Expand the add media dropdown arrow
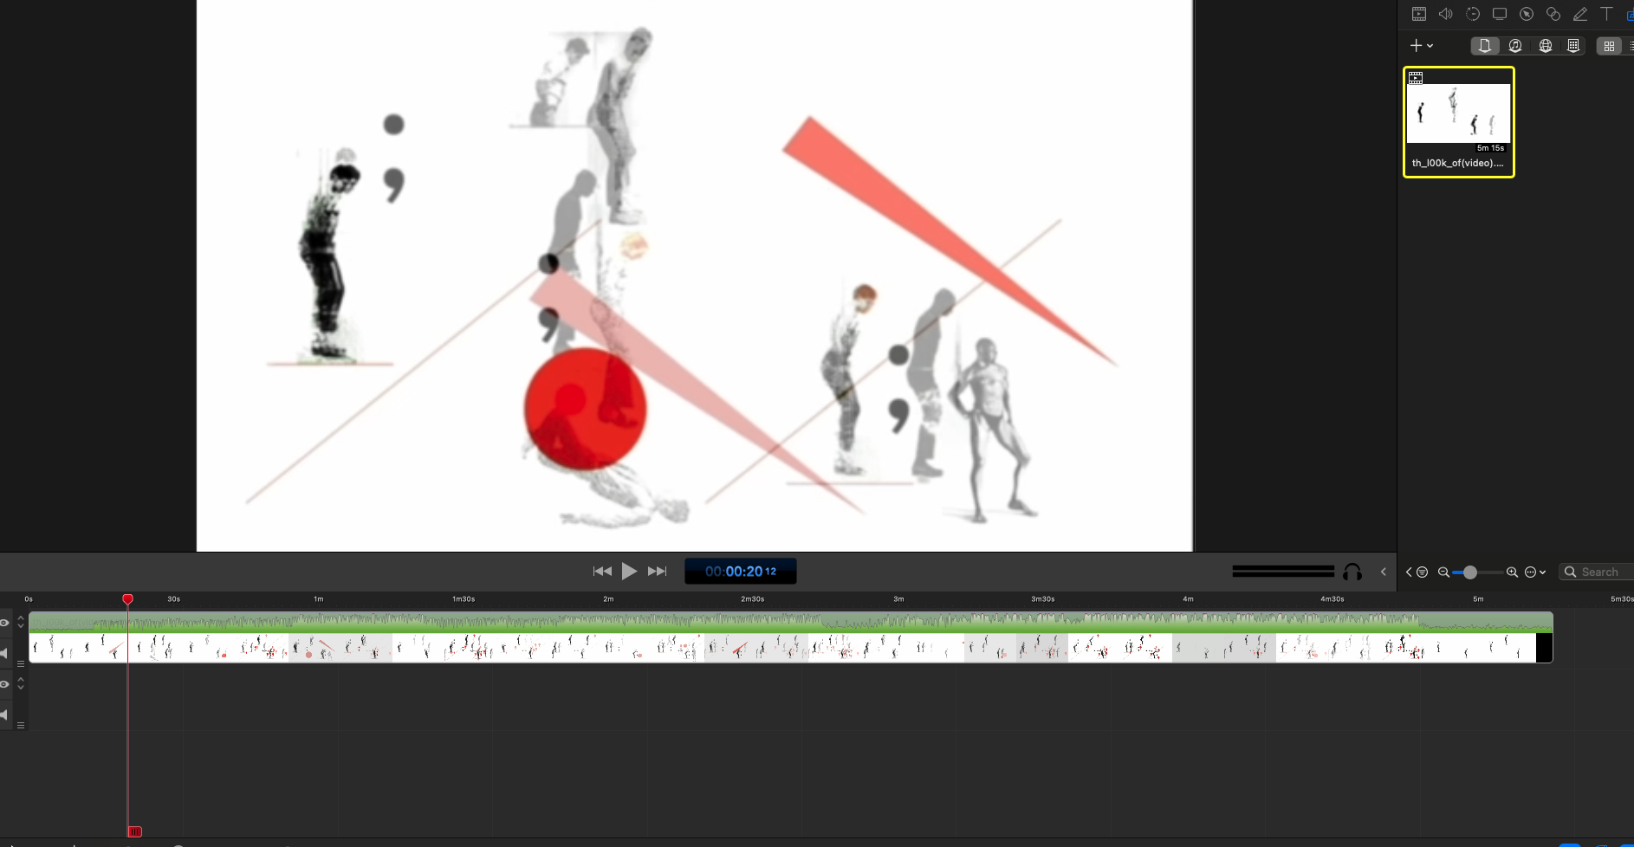Image resolution: width=1634 pixels, height=847 pixels. [x=1430, y=46]
